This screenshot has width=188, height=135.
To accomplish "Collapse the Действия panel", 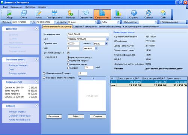I will (36, 28).
